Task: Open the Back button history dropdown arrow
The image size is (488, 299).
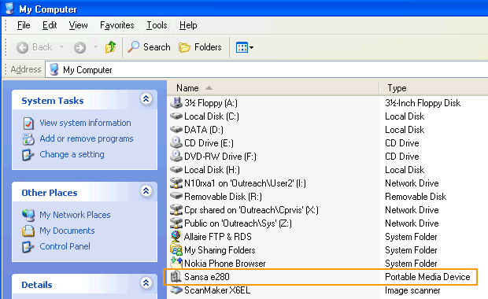Action: pos(61,47)
